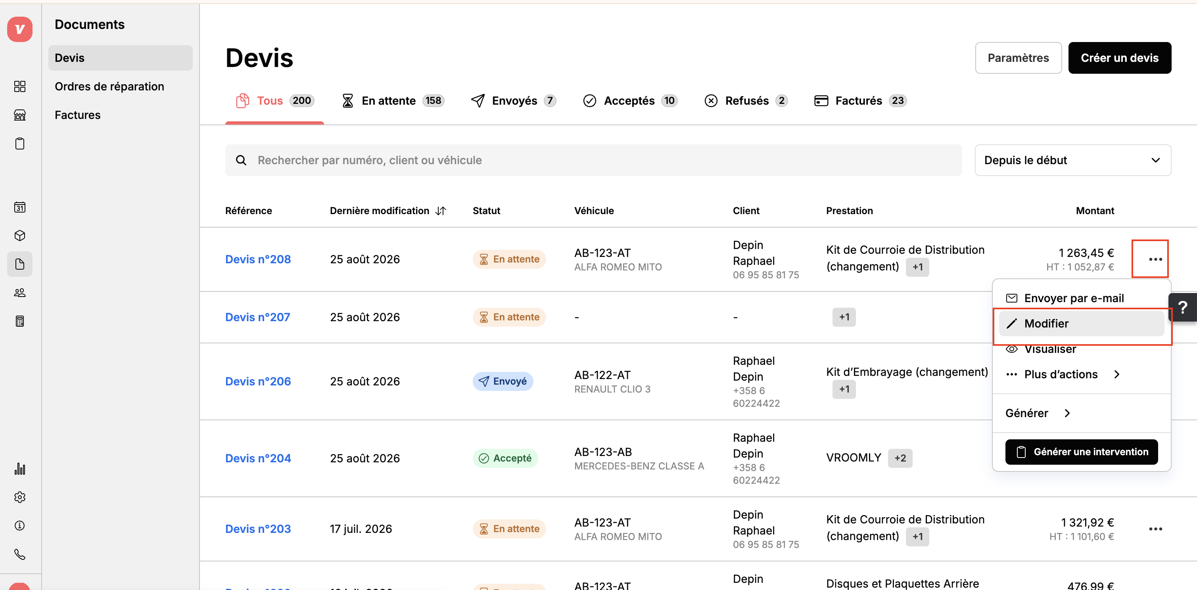The width and height of the screenshot is (1197, 590).
Task: Open the settings gear icon in sidebar
Action: [x=19, y=497]
